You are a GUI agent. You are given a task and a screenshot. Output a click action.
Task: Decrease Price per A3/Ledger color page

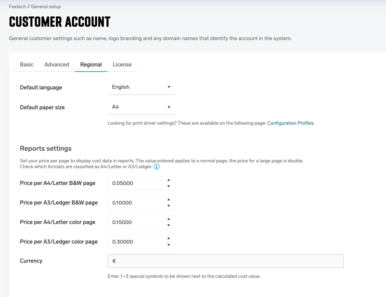pyautogui.click(x=168, y=245)
